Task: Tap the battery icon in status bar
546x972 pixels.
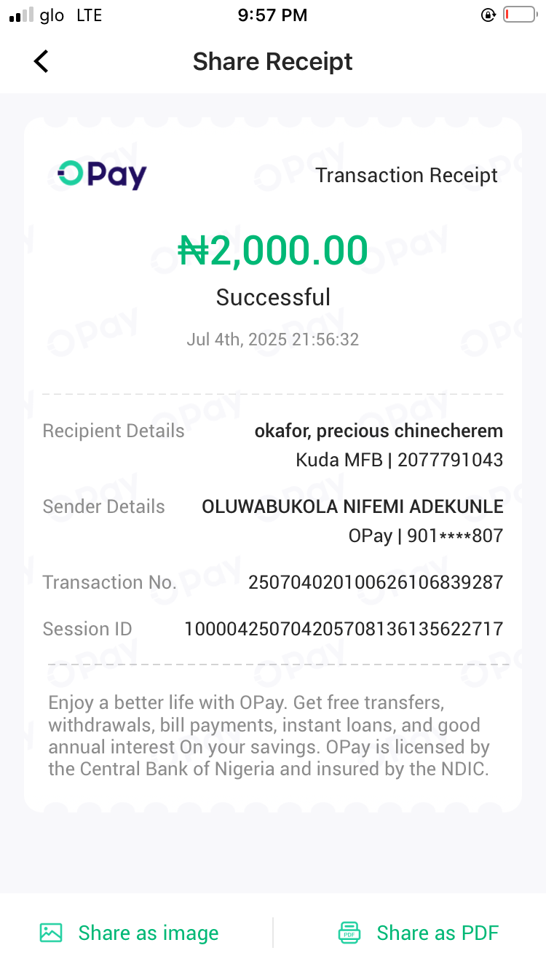Action: (519, 15)
